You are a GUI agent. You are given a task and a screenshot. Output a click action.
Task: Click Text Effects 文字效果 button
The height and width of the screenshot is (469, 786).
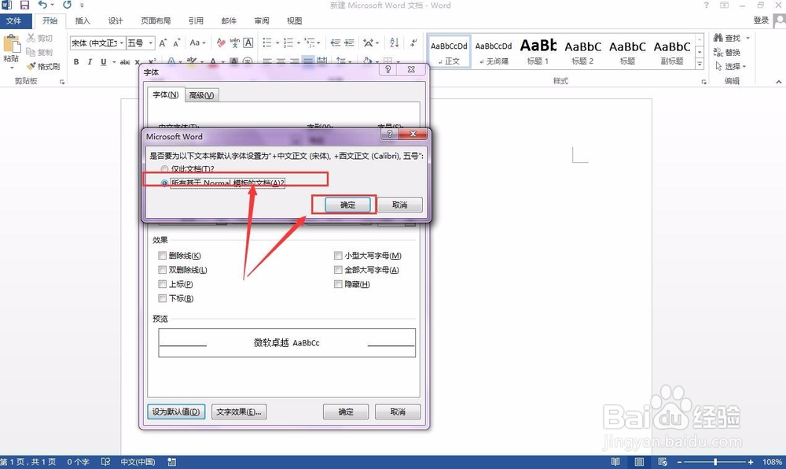pyautogui.click(x=239, y=412)
